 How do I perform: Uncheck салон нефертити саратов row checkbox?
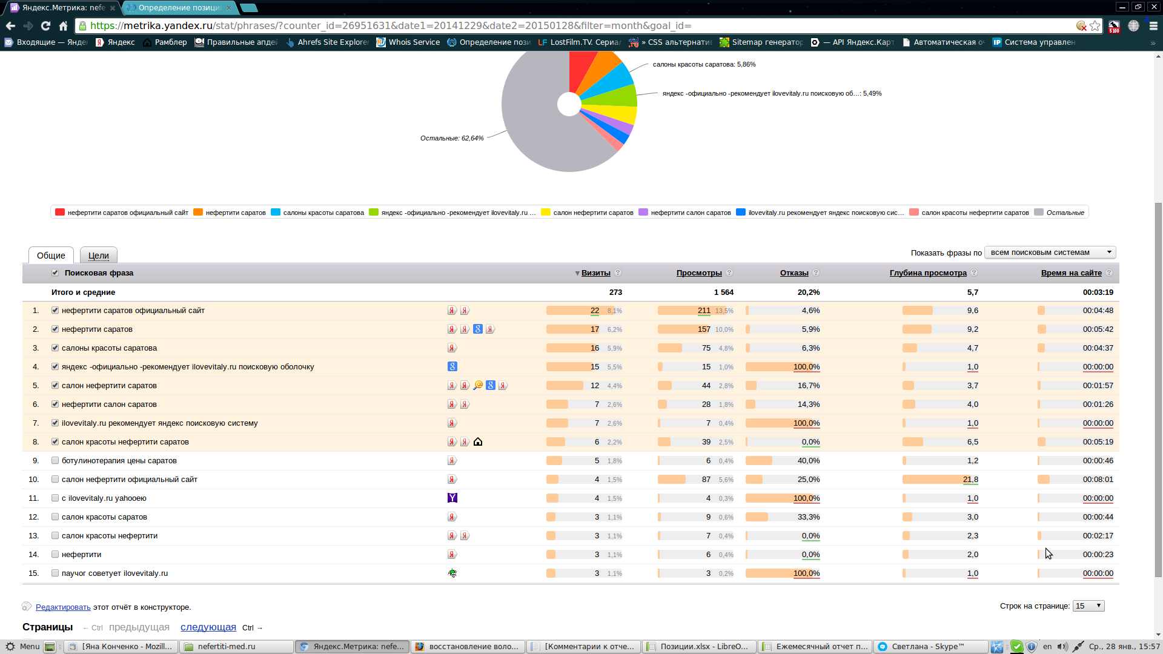pos(55,385)
